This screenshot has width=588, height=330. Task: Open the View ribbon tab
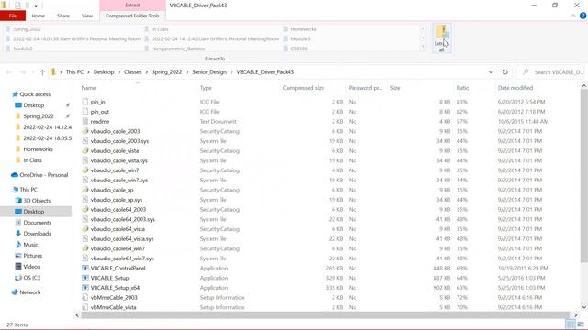[87, 16]
